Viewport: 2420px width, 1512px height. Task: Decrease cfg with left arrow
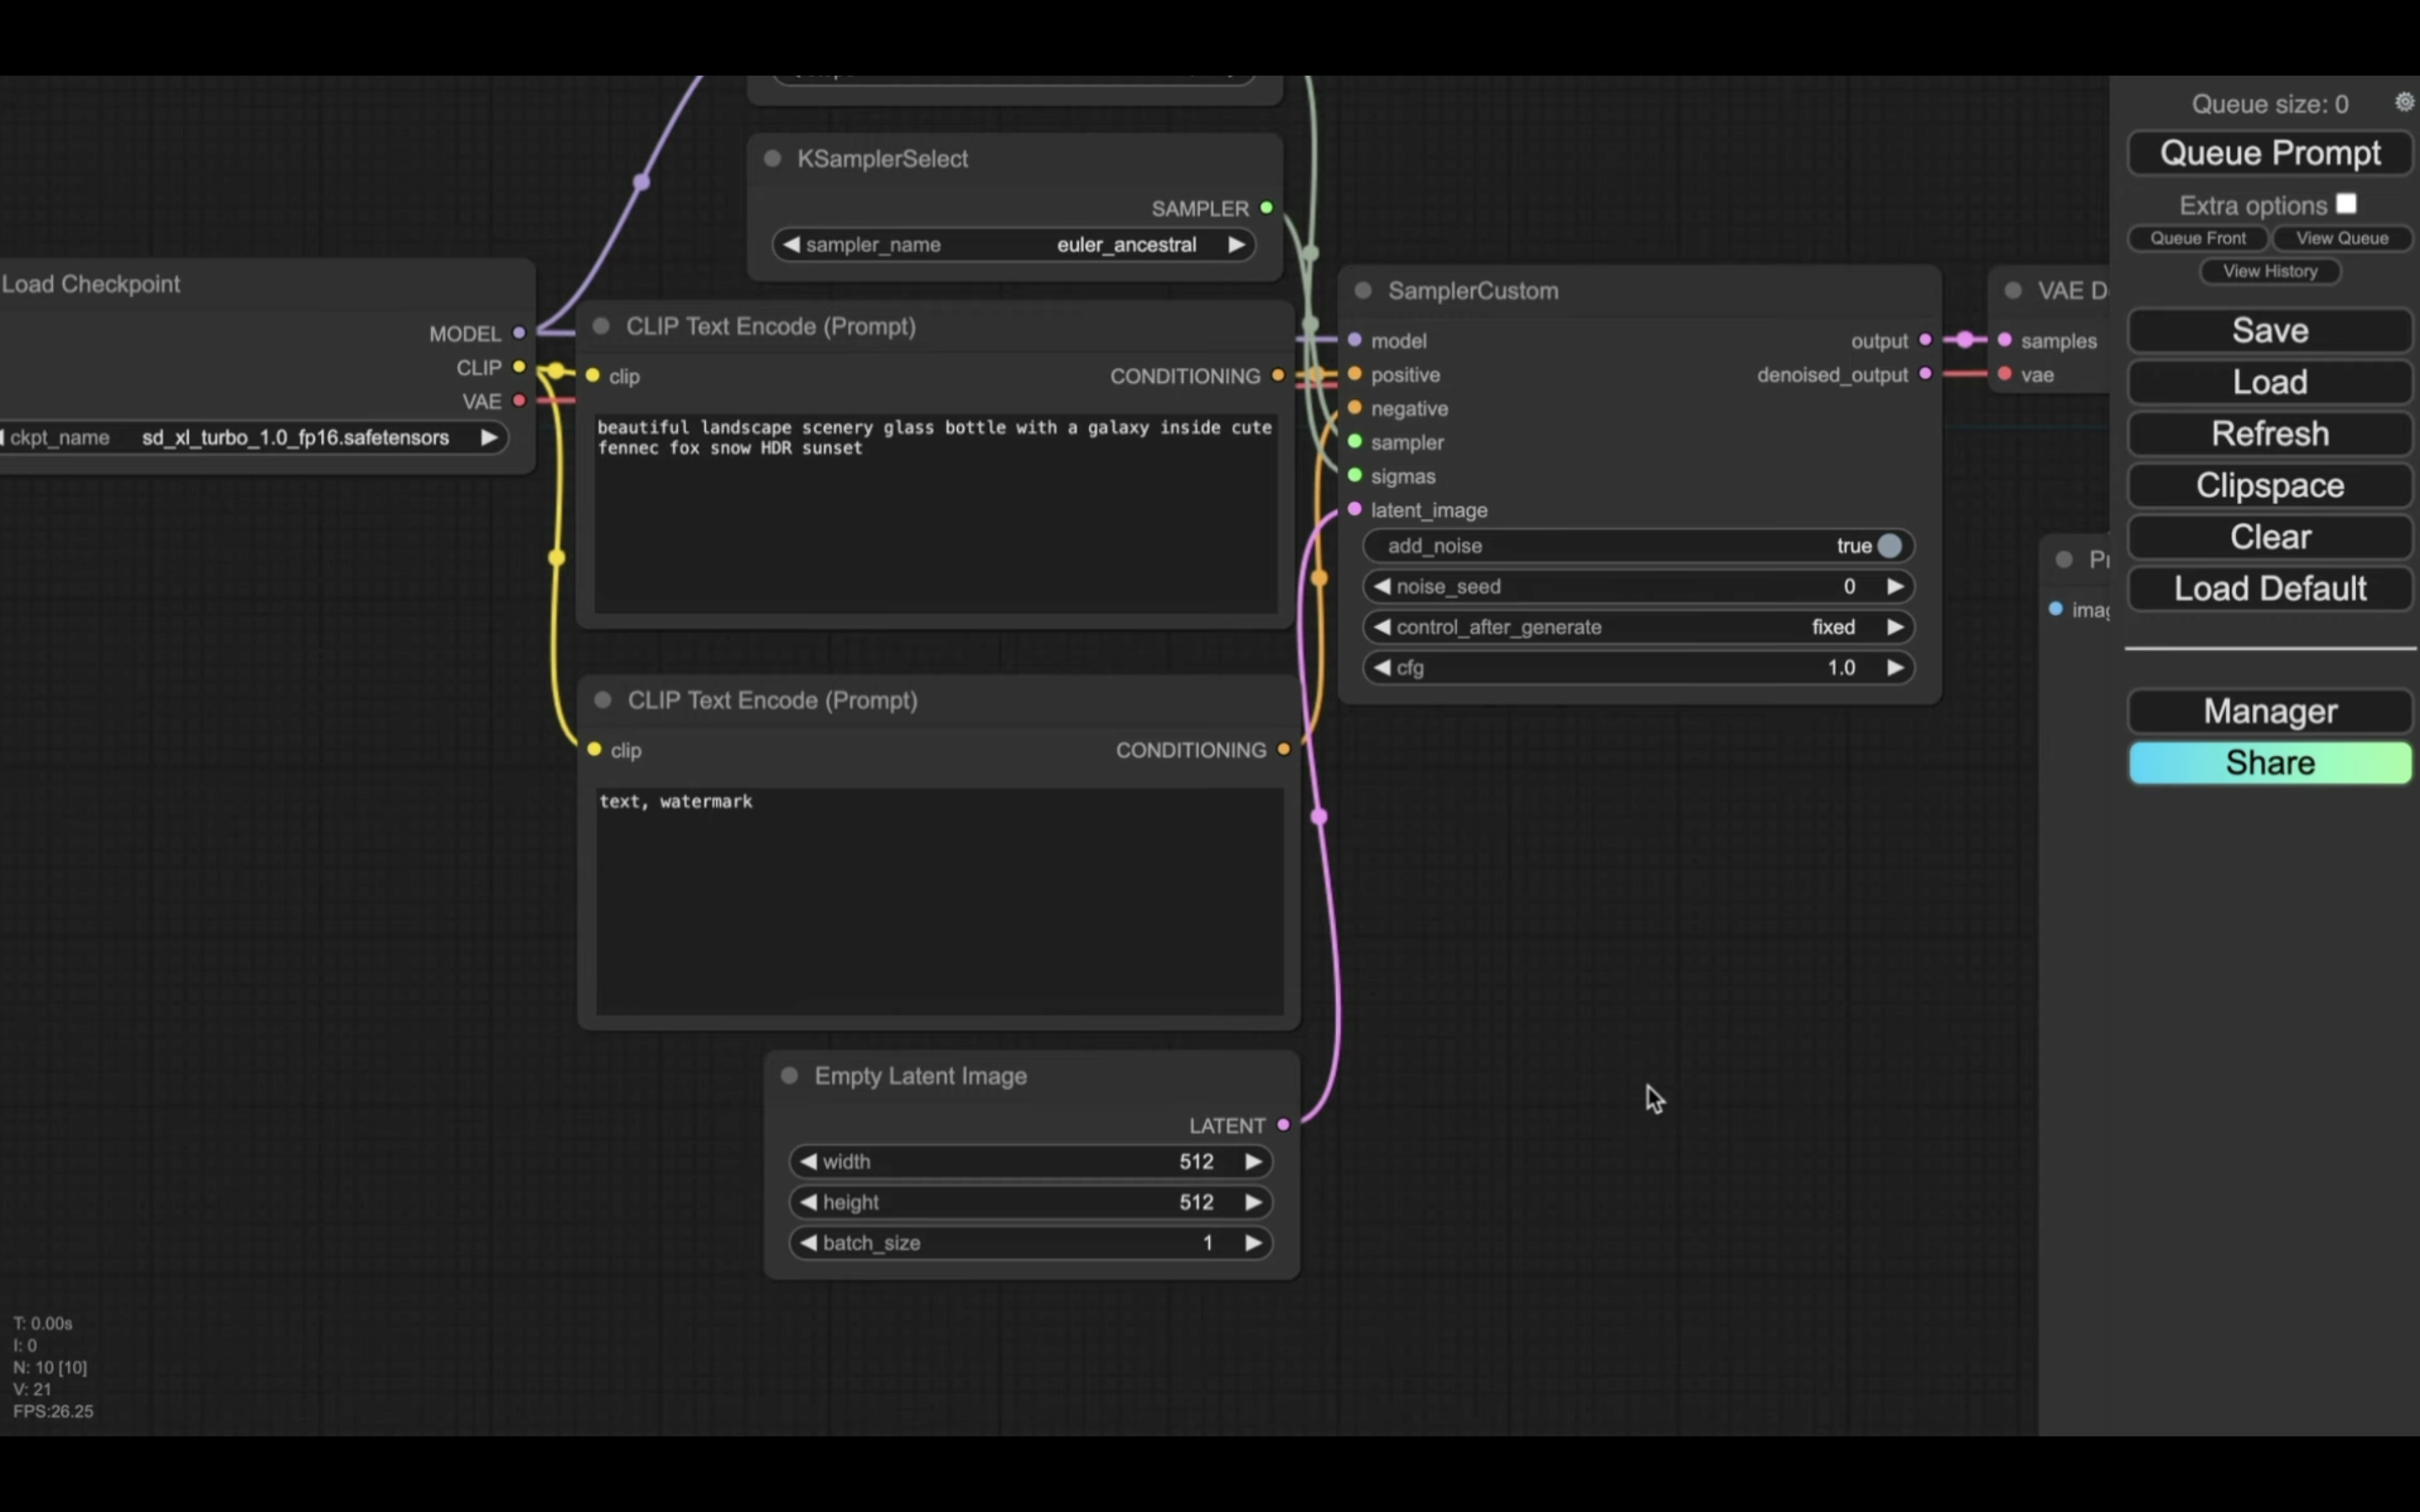[x=1382, y=668]
